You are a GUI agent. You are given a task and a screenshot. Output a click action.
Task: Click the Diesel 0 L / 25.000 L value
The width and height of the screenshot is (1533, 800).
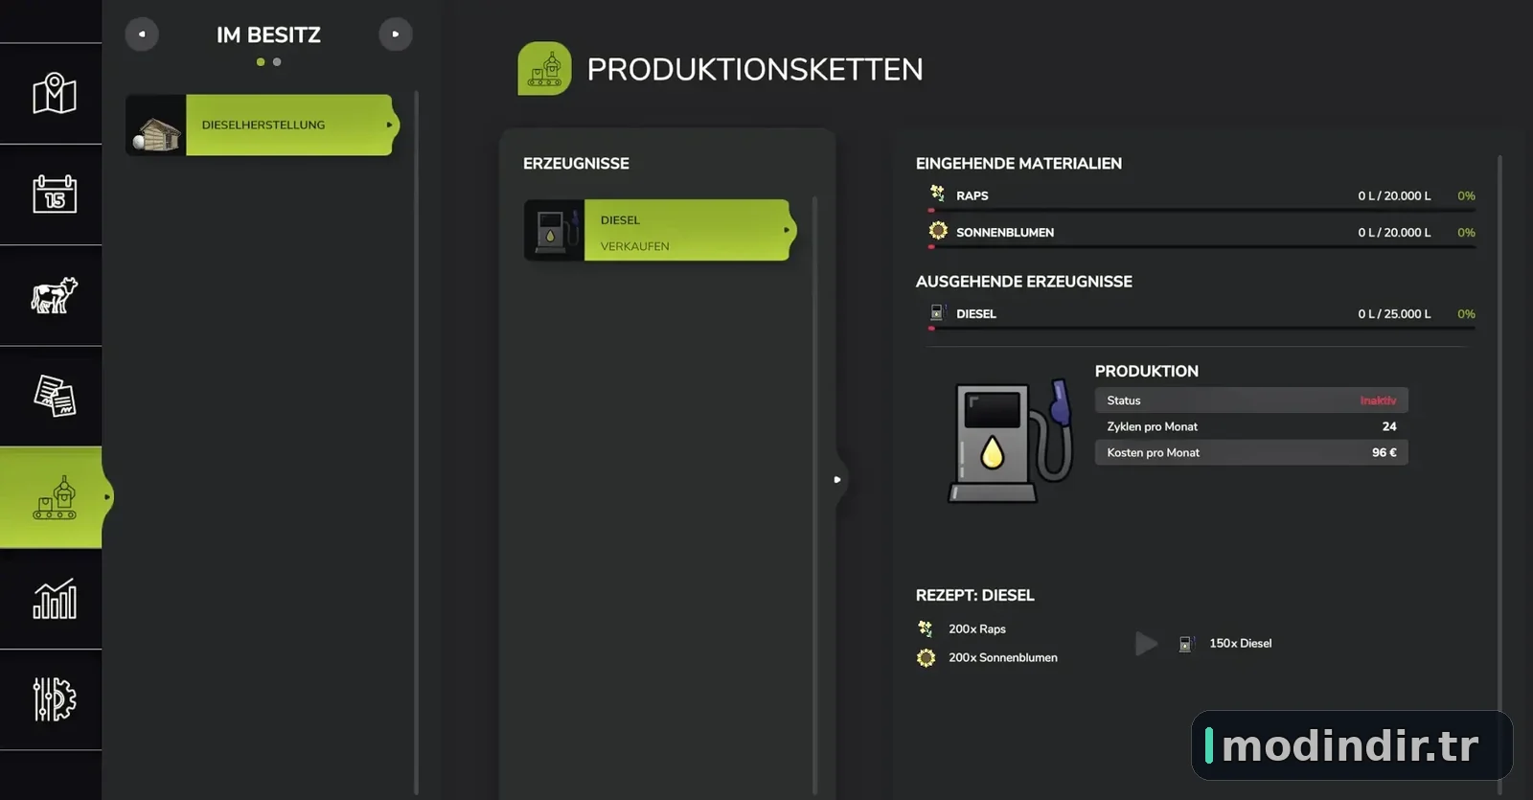(1394, 313)
